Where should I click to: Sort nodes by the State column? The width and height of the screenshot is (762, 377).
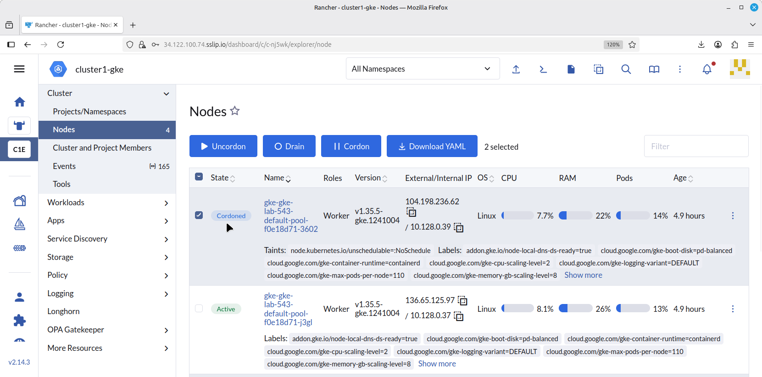point(223,178)
